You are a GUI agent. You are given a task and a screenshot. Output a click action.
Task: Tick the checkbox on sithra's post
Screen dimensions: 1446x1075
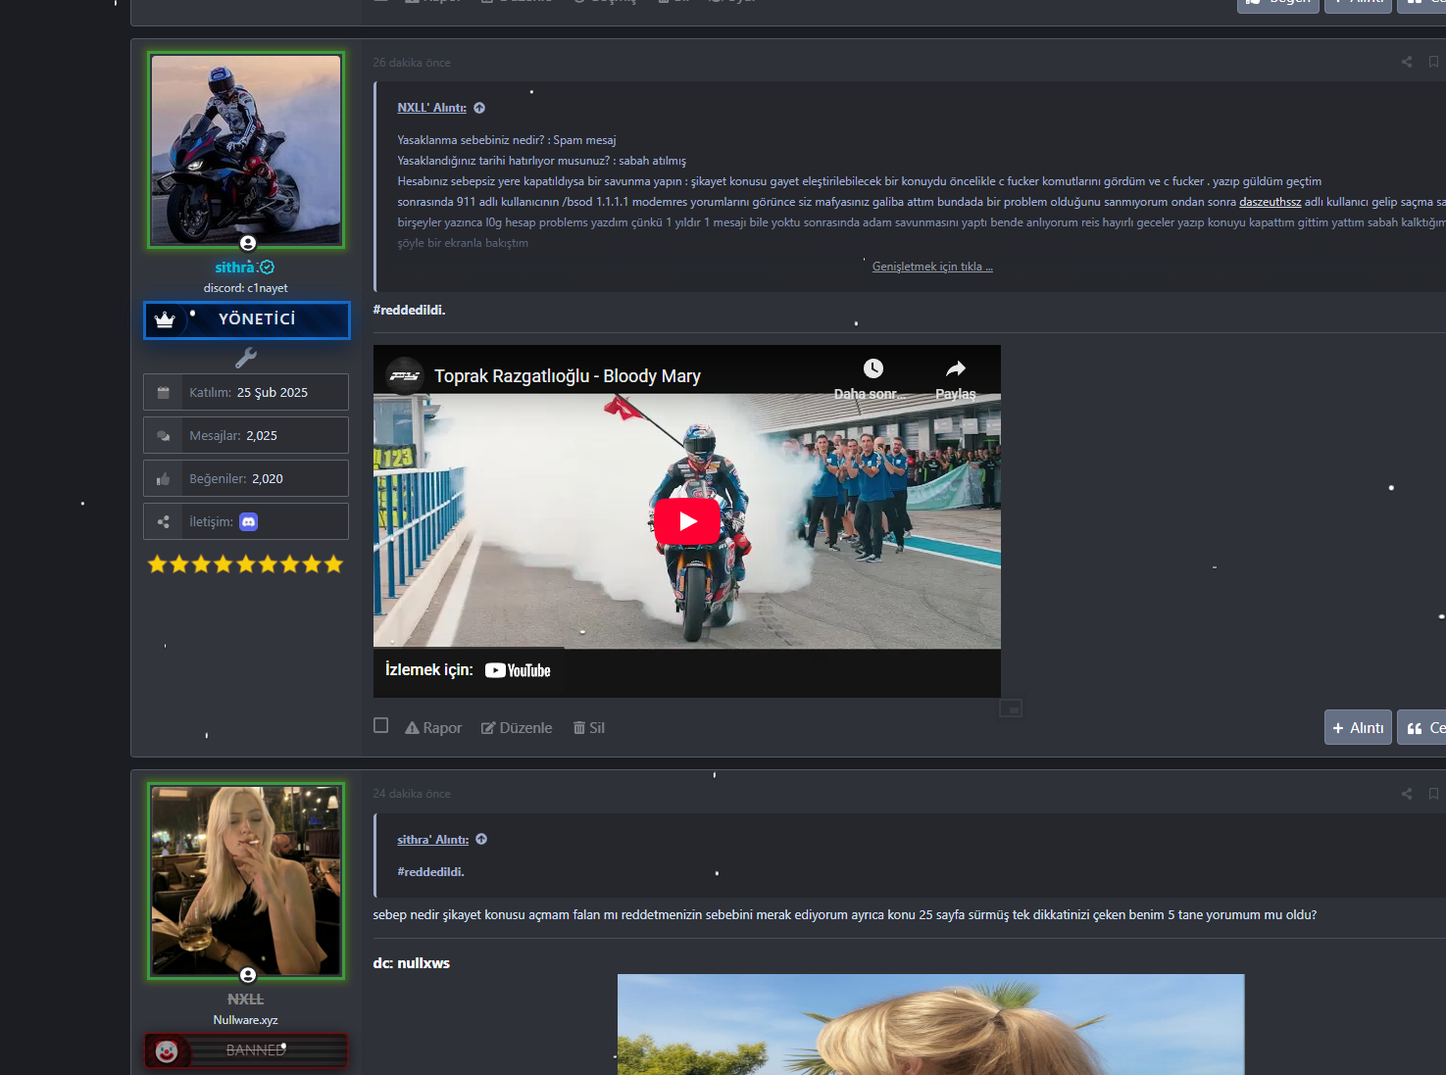click(x=381, y=725)
